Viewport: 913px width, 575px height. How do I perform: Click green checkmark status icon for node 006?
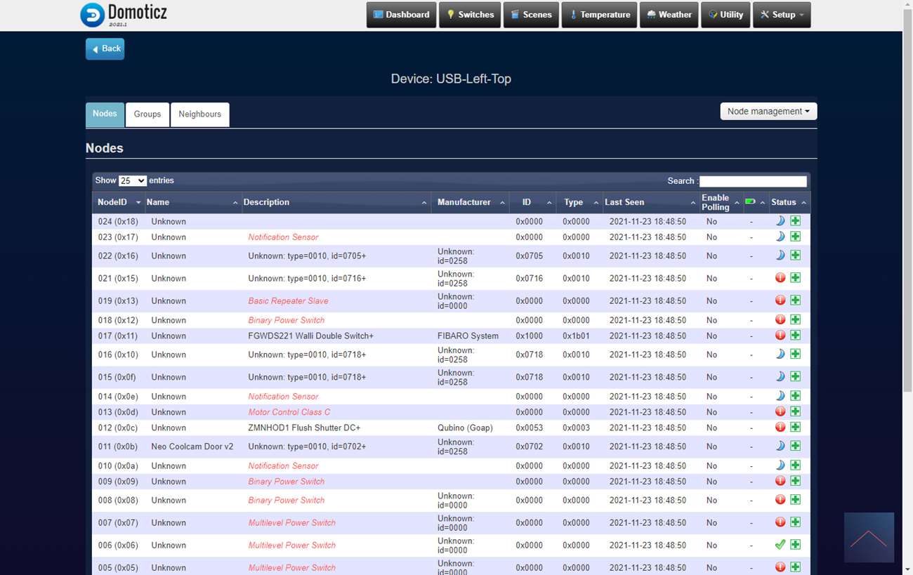pos(780,545)
